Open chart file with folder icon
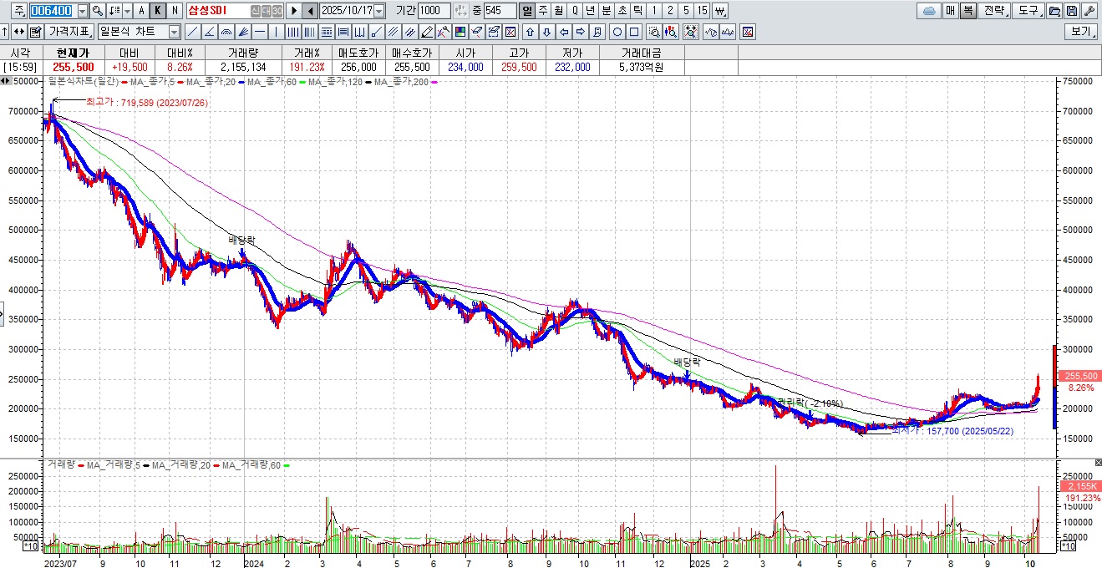This screenshot has height=568, width=1102. click(1054, 11)
